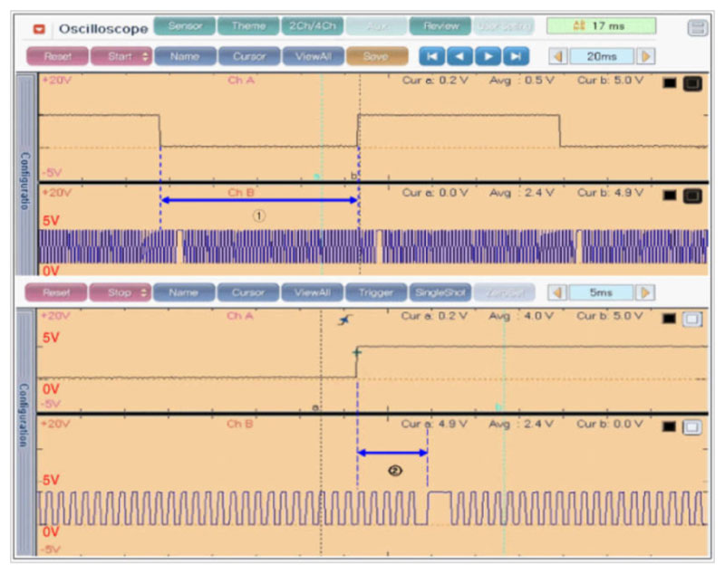Viewport: 725px width, 574px height.
Task: Click the top-right window menu icon
Action: [697, 28]
